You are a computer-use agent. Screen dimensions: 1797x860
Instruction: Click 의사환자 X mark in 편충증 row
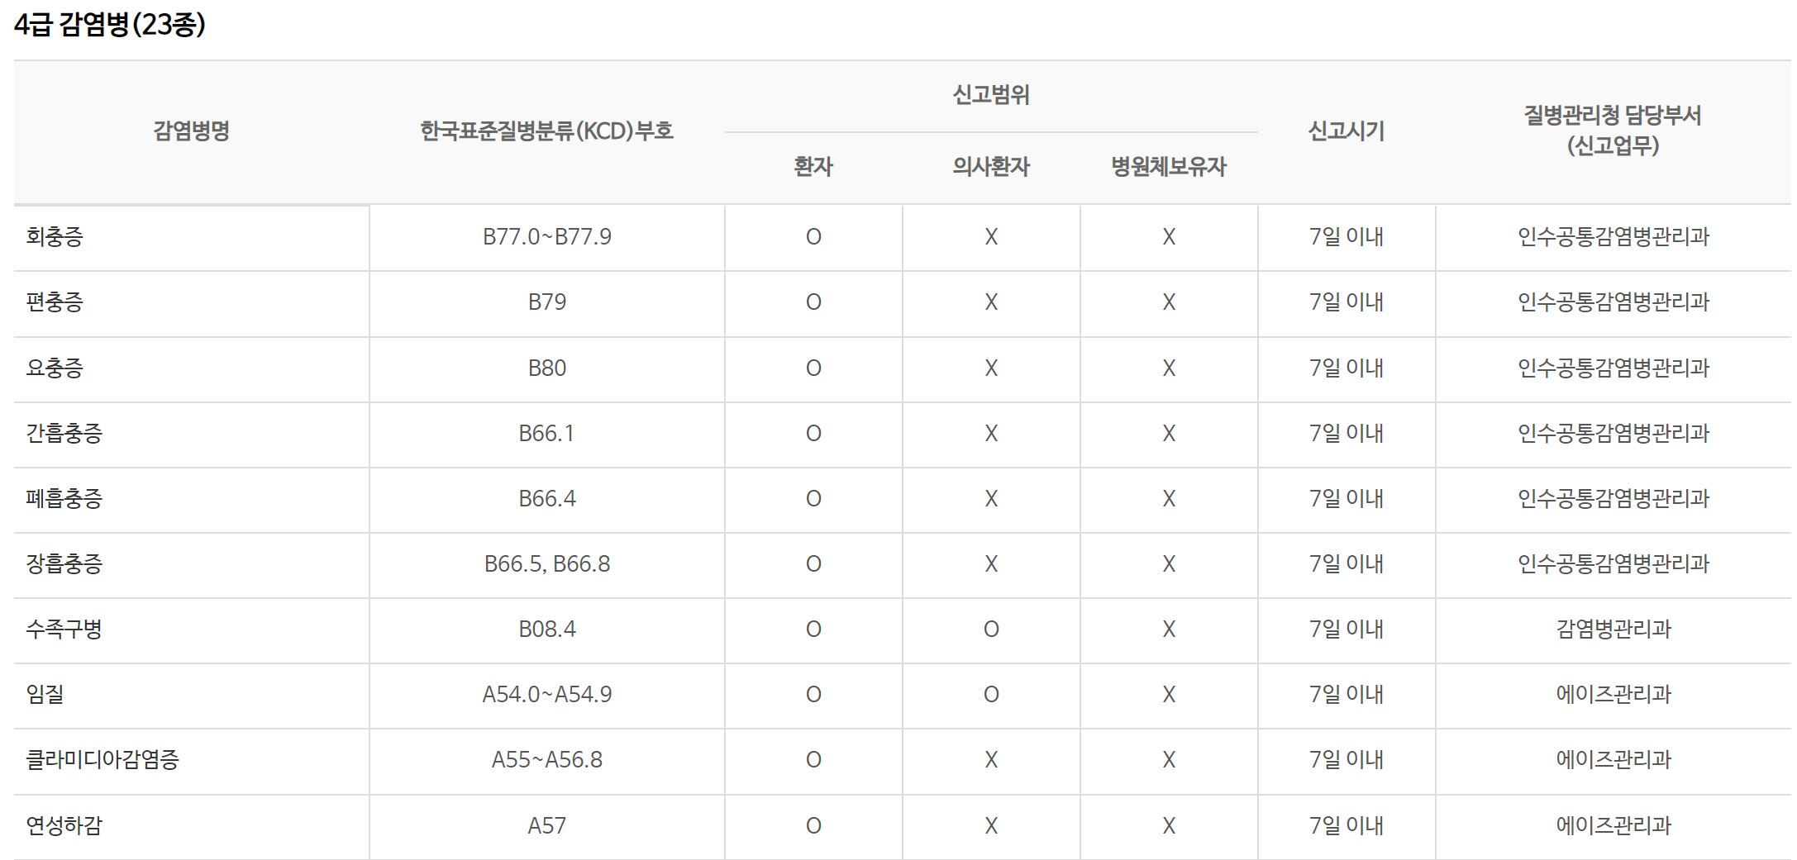[x=991, y=302]
